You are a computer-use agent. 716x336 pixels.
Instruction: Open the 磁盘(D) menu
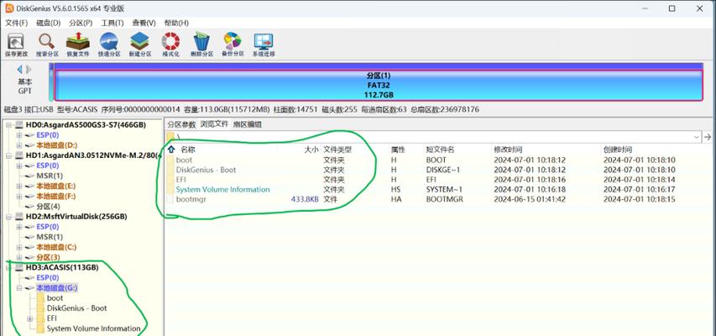(48, 23)
